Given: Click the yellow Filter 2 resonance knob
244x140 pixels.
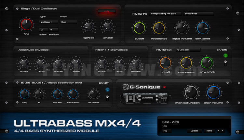Looking at the screenshot, I should tap(186, 63).
